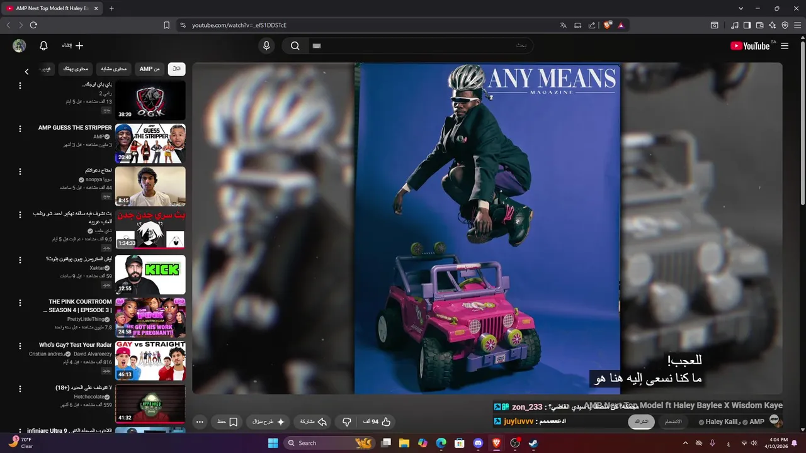Share the video with arrow button
The height and width of the screenshot is (453, 806).
pos(314,422)
